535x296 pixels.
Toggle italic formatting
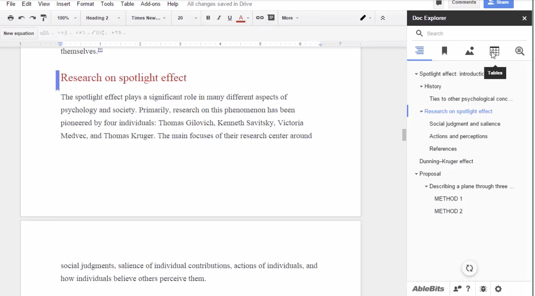pos(219,18)
